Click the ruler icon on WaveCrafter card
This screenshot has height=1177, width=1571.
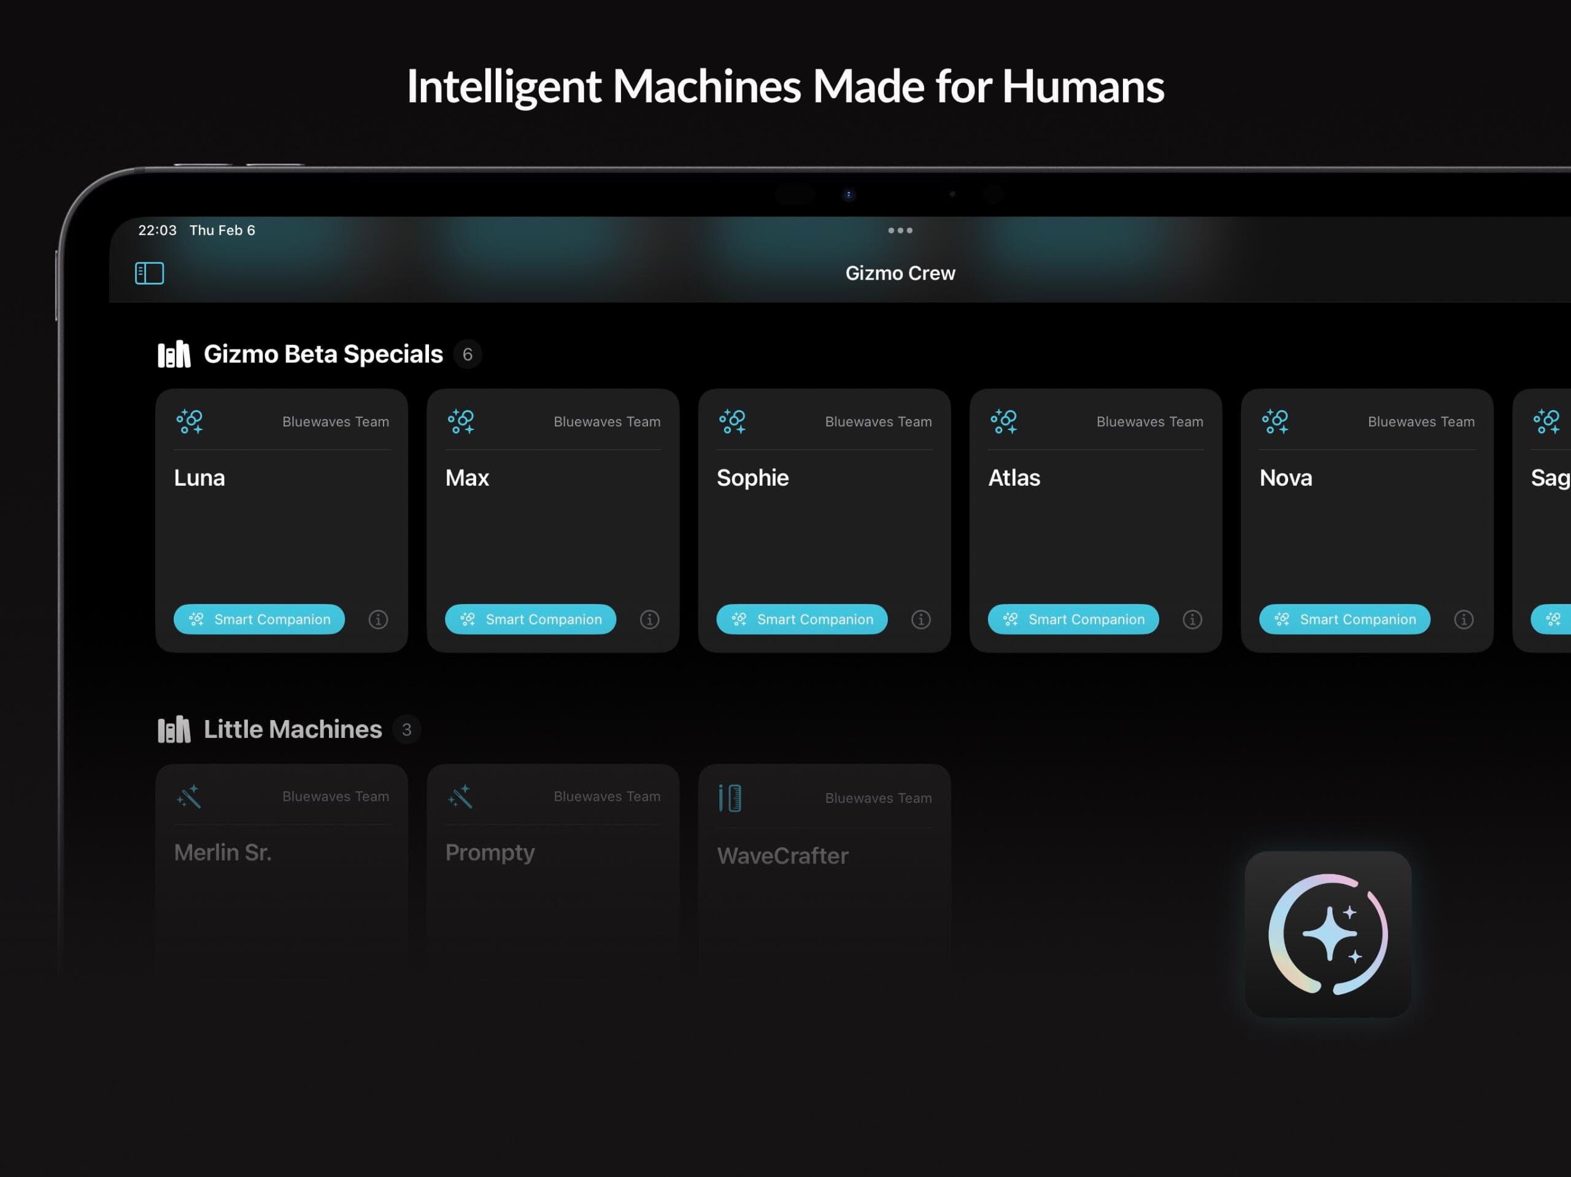click(730, 798)
